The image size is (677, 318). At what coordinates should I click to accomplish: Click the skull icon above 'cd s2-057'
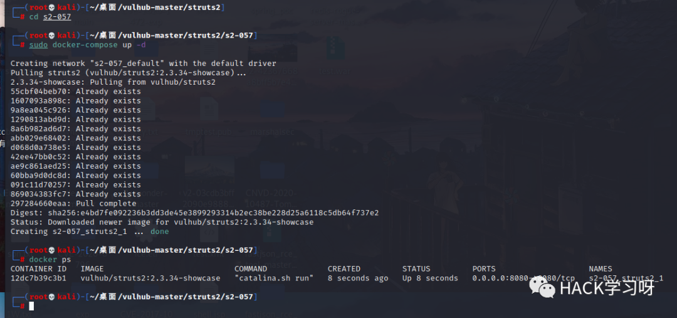pos(52,8)
